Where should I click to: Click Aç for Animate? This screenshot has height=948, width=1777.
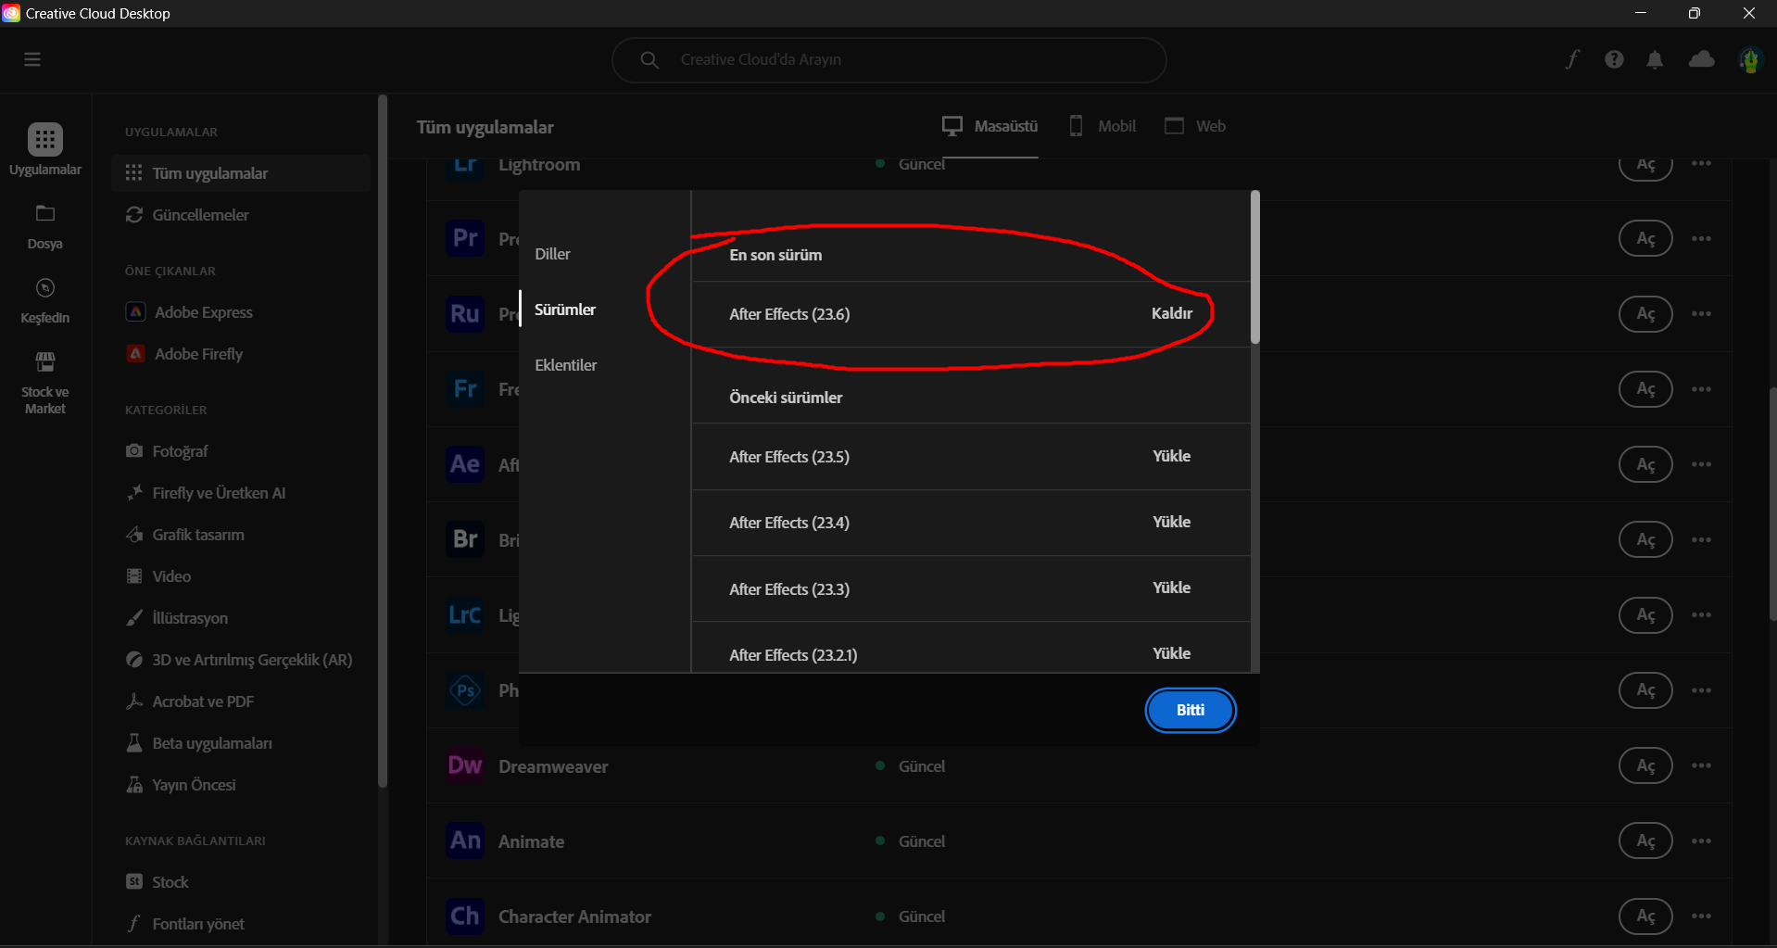point(1645,841)
